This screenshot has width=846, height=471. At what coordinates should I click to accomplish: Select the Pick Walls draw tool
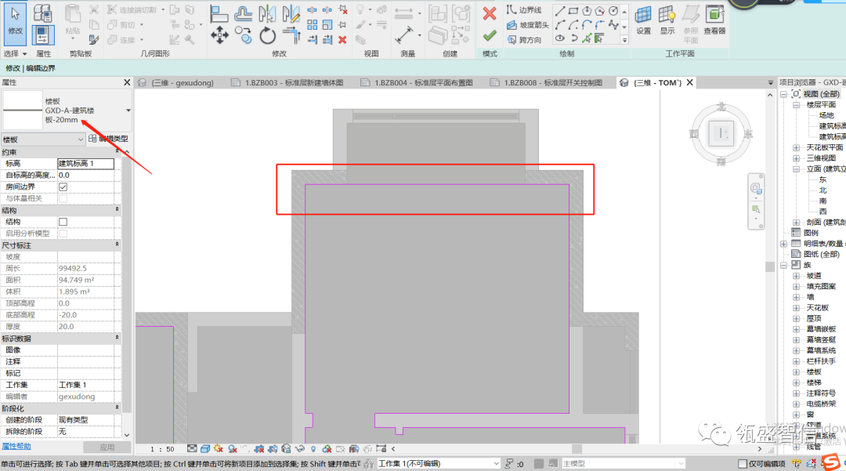point(599,38)
